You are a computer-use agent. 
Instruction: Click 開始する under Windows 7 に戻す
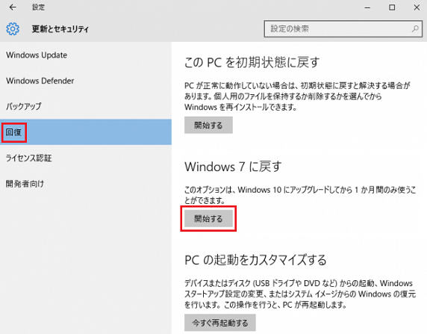(x=208, y=219)
